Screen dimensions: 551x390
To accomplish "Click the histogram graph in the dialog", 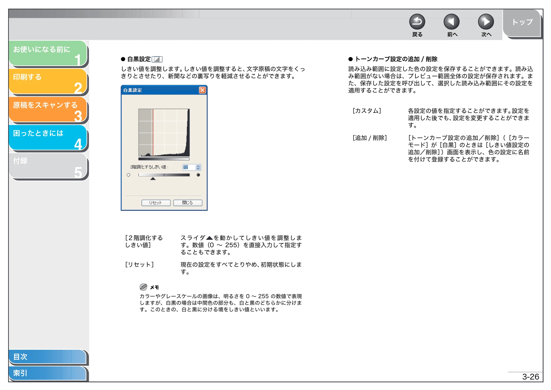I will (x=164, y=133).
